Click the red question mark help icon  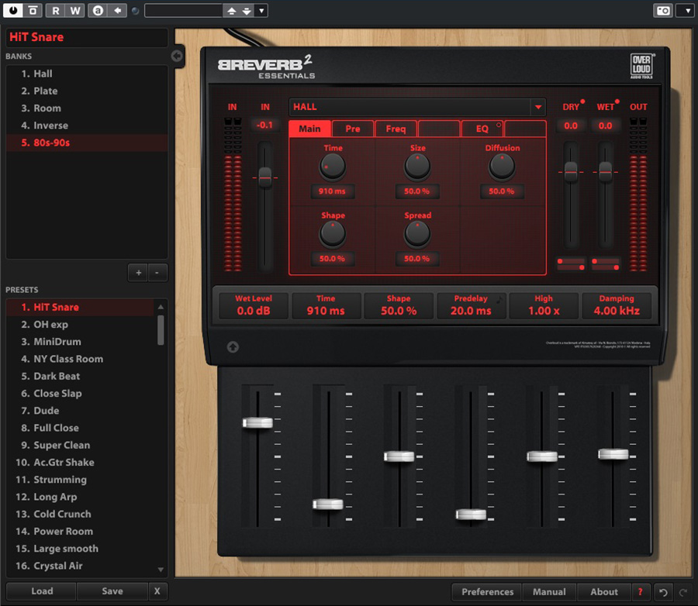(x=640, y=592)
